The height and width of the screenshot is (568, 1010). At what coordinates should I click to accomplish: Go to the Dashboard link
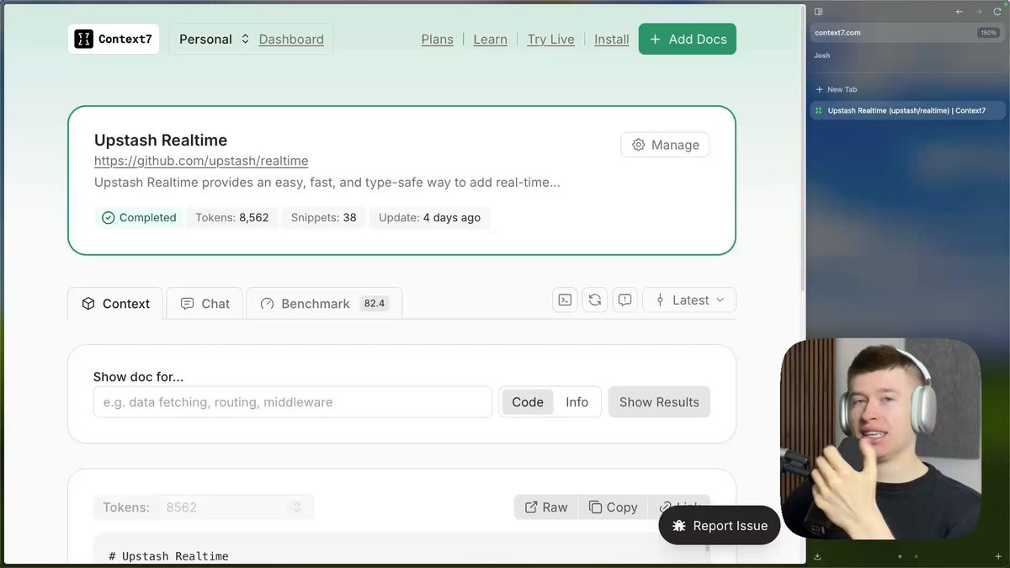pos(291,40)
